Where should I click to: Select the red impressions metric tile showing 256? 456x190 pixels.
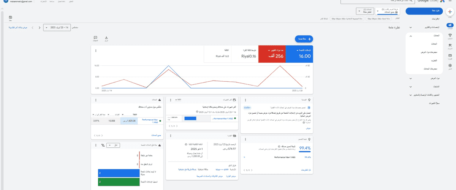272,54
